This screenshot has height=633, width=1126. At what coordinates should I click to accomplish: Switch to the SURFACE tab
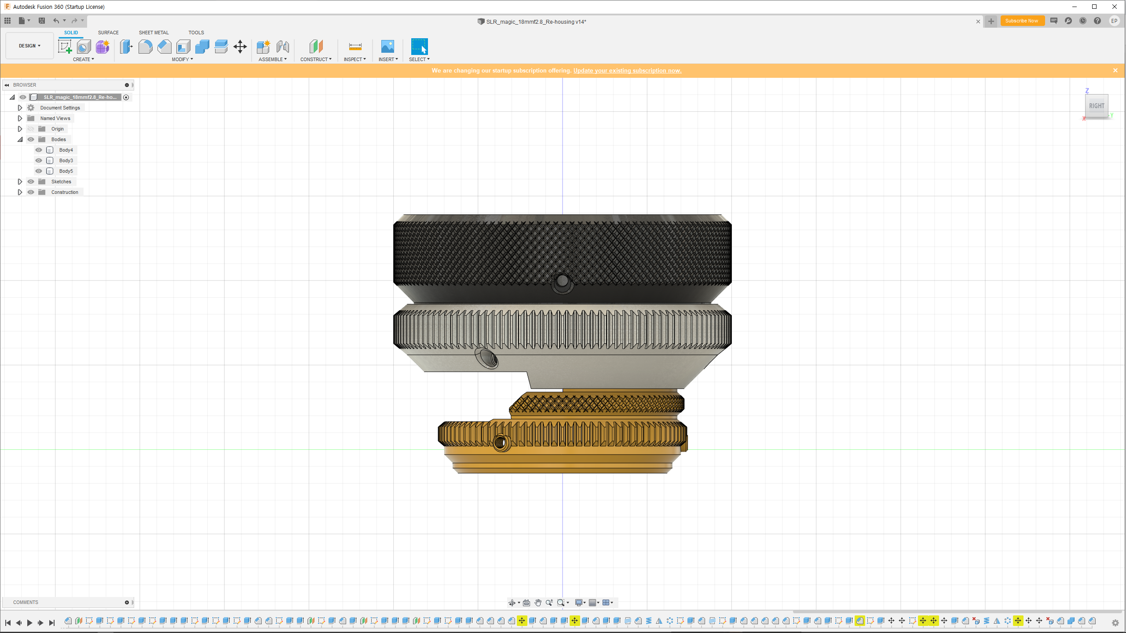[x=108, y=33]
